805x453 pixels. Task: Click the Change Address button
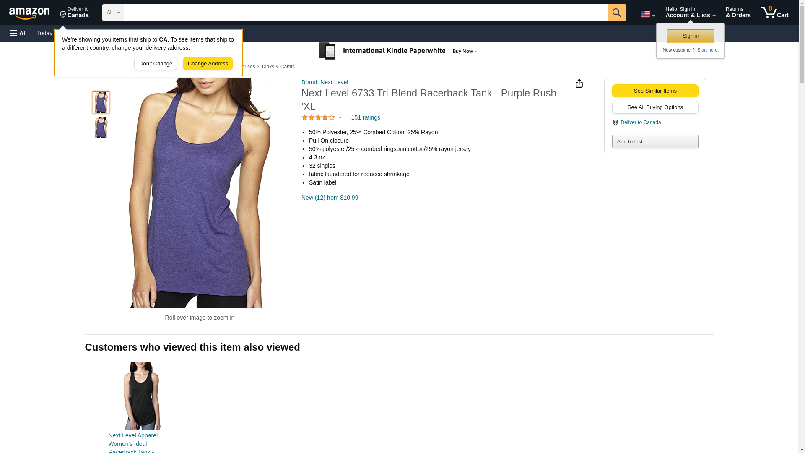pos(208,64)
